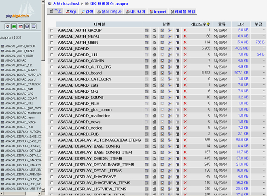Viewport: 267px width, 196px height.
Task: Check the ASADAL_AUTH_GROUP table checkbox
Action: point(51,30)
